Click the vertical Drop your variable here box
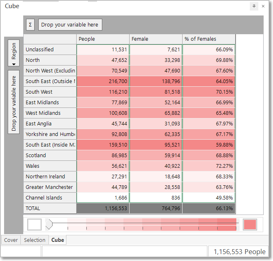 (13, 102)
